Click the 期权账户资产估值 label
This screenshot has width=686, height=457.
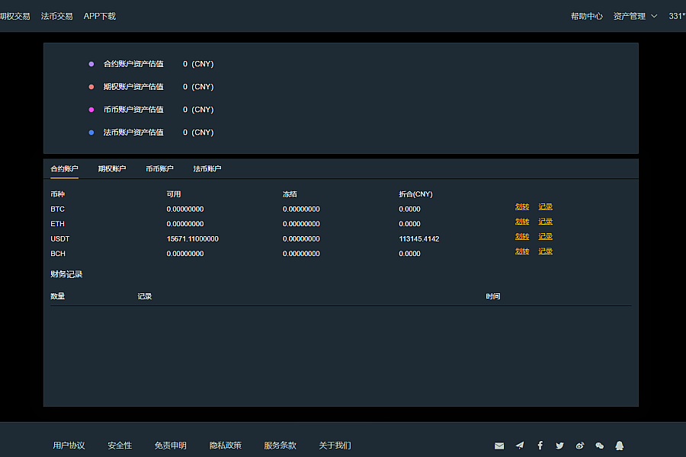tap(133, 87)
